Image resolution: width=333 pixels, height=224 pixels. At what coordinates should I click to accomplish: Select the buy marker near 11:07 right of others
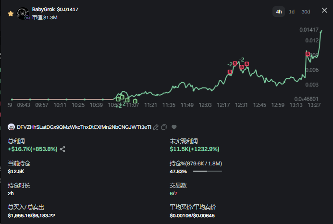pos(135,101)
